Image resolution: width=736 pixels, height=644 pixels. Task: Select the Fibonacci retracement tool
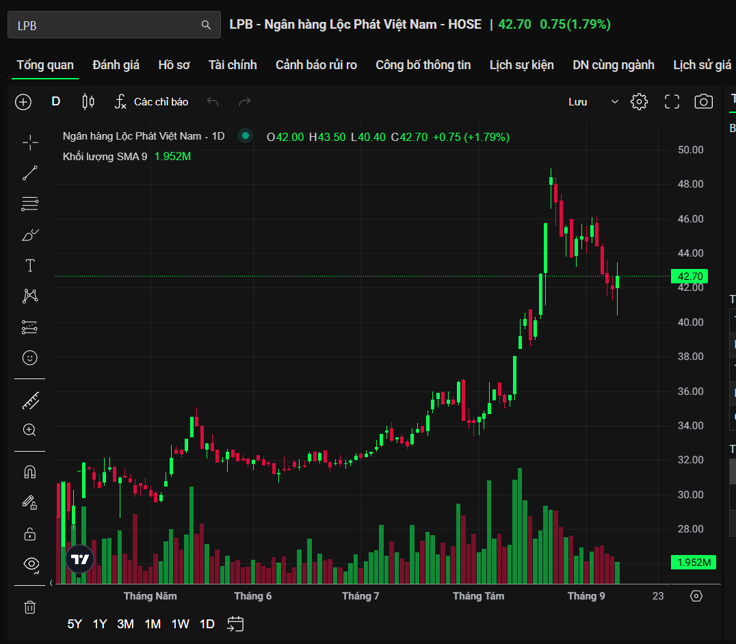[x=30, y=204]
